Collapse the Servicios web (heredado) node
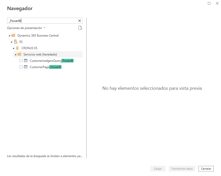221x176 pixels. (15, 54)
